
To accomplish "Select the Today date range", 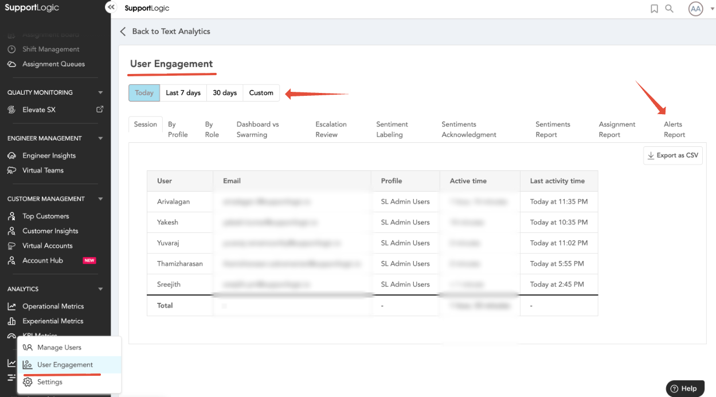I will pyautogui.click(x=144, y=93).
